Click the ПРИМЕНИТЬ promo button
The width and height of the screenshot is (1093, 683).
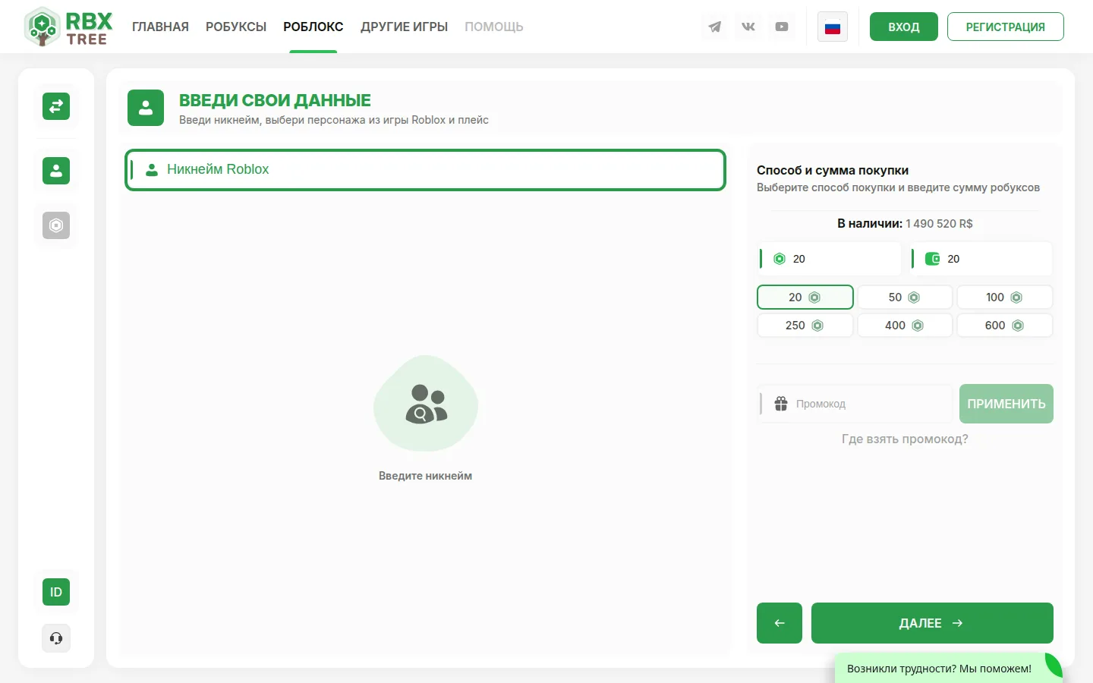point(1006,404)
